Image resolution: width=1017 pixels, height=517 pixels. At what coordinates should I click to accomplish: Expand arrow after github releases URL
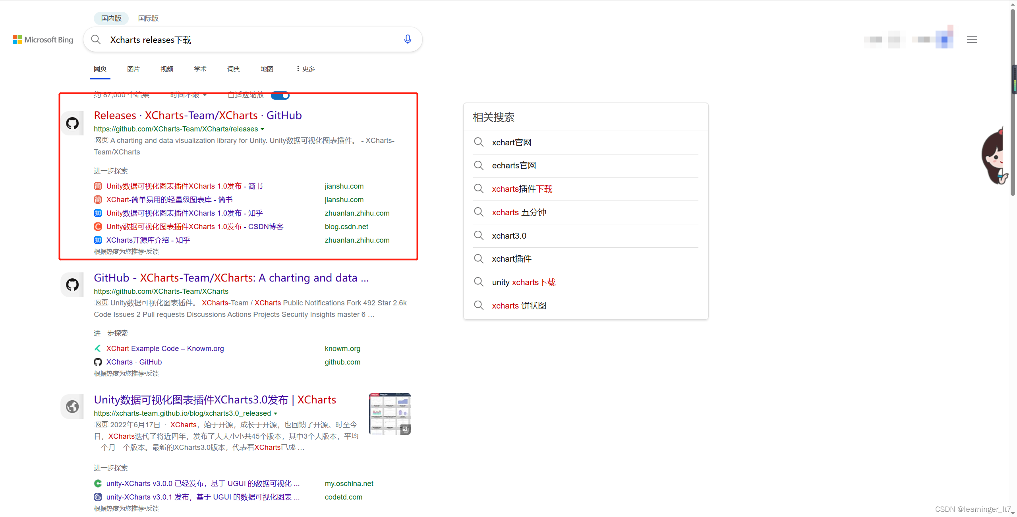point(262,129)
